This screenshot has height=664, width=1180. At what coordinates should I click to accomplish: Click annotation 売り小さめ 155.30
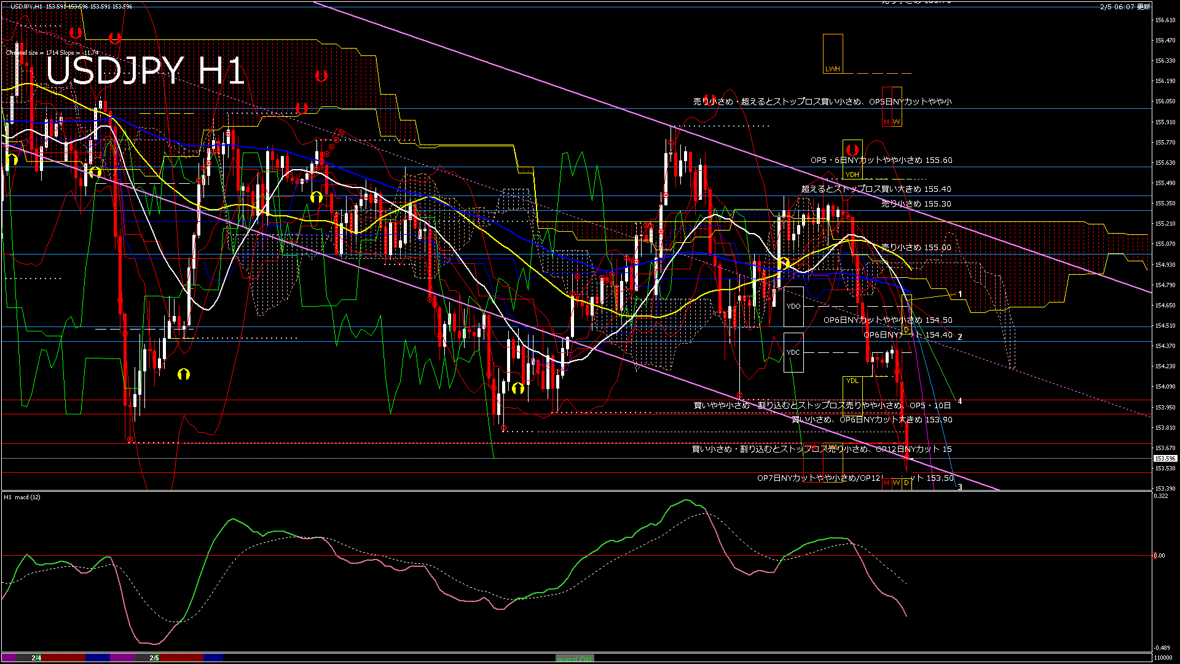(x=916, y=204)
